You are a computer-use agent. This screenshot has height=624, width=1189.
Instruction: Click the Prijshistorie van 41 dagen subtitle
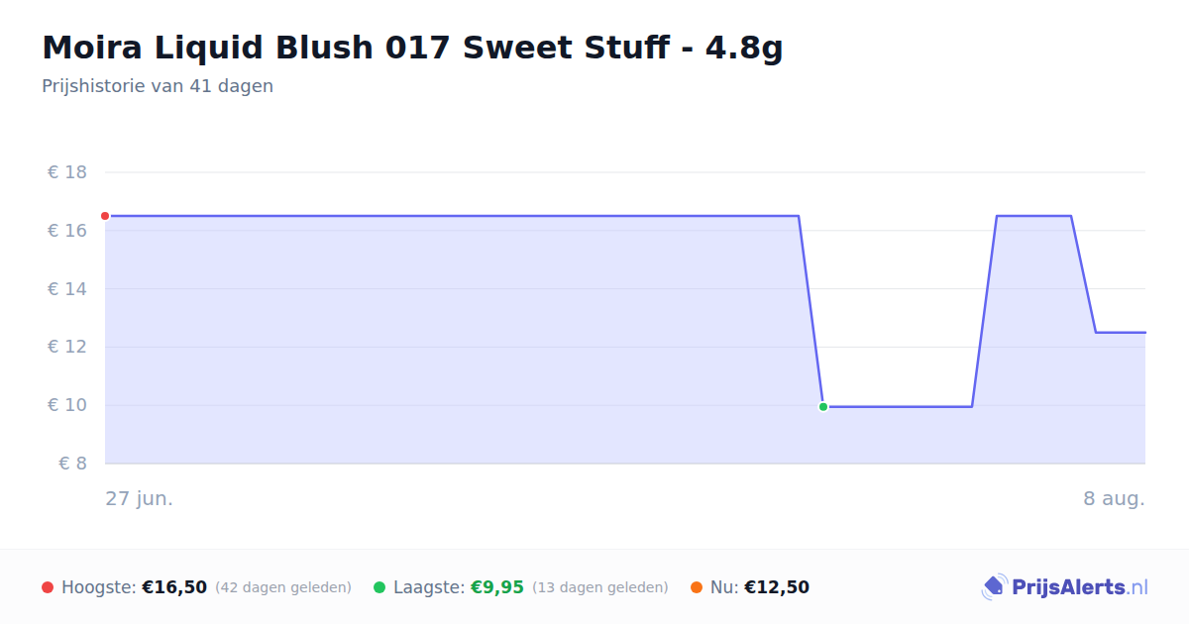coord(158,86)
